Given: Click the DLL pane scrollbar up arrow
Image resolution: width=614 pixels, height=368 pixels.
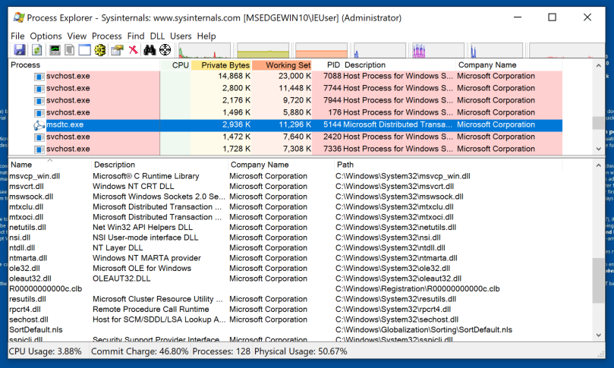Looking at the screenshot, I should (x=598, y=165).
